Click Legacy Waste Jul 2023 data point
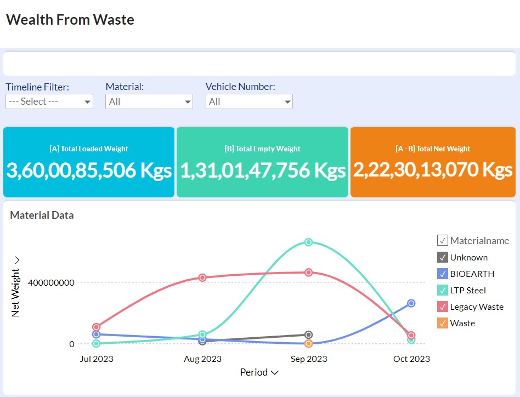 [97, 327]
